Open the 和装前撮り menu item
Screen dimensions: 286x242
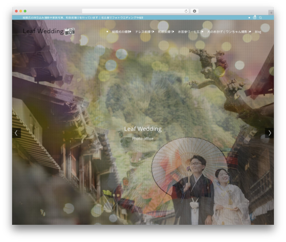pos(166,32)
